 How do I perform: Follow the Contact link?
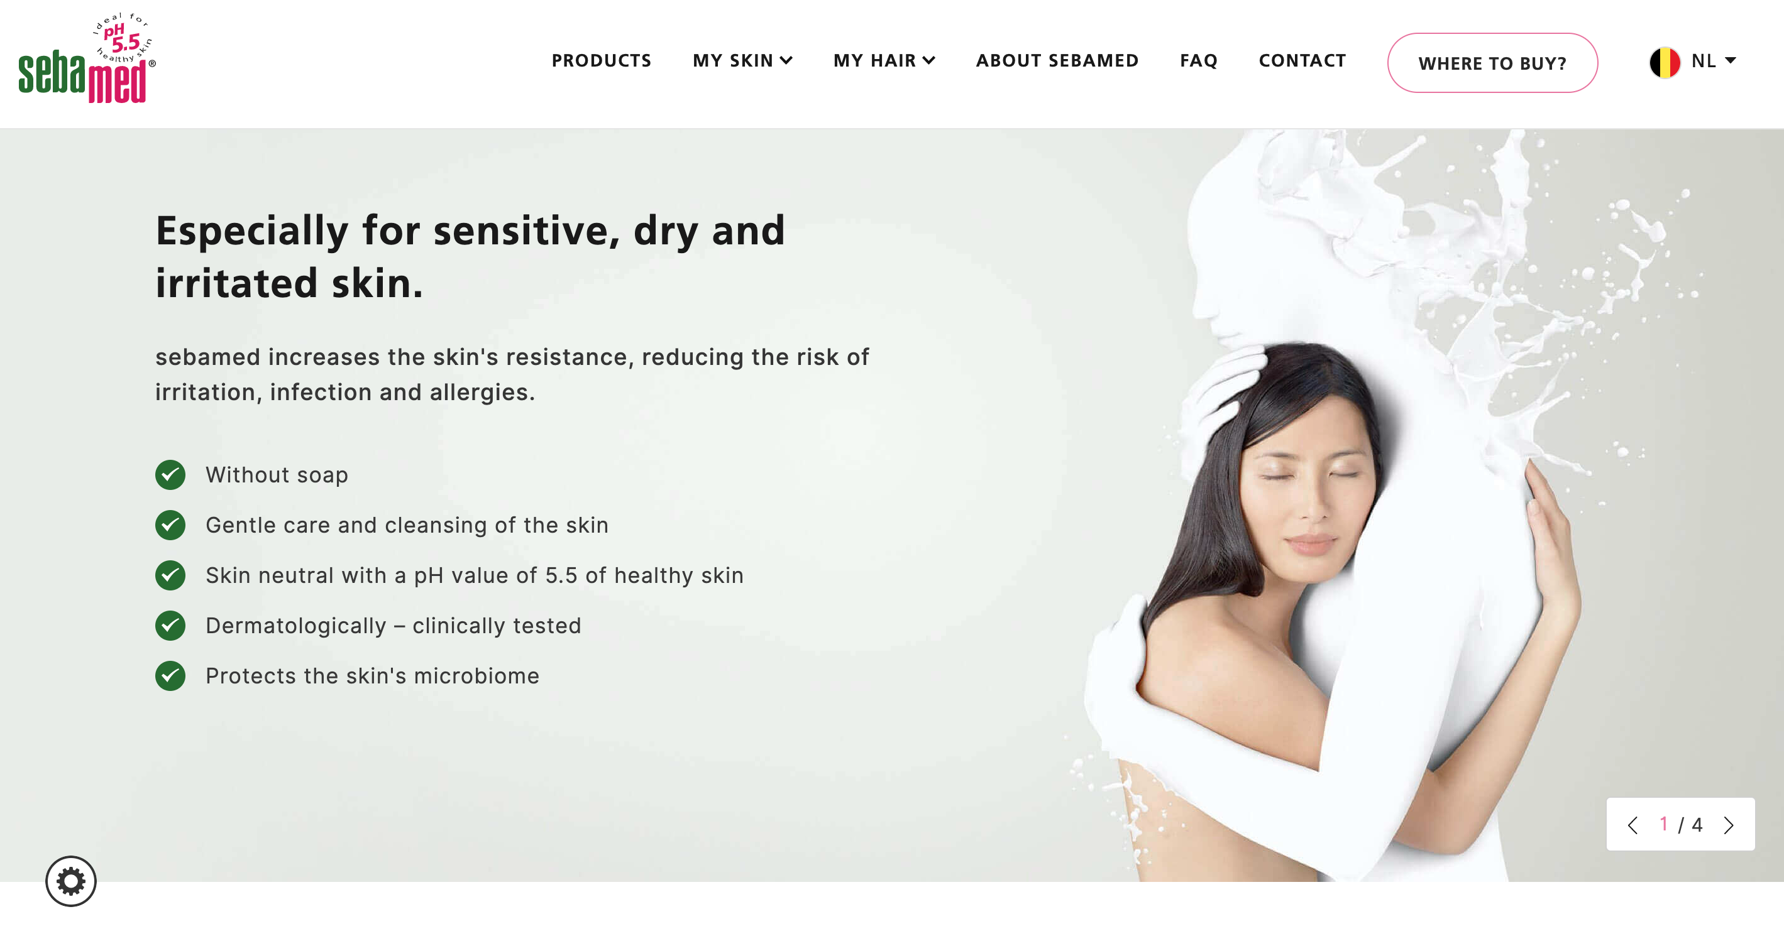(x=1302, y=61)
